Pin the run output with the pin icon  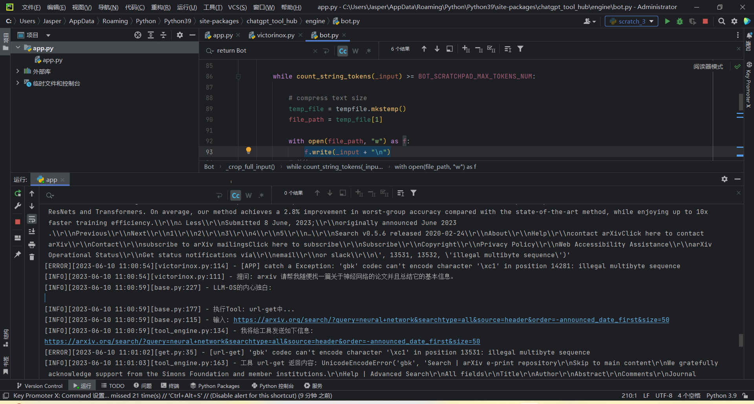click(17, 254)
